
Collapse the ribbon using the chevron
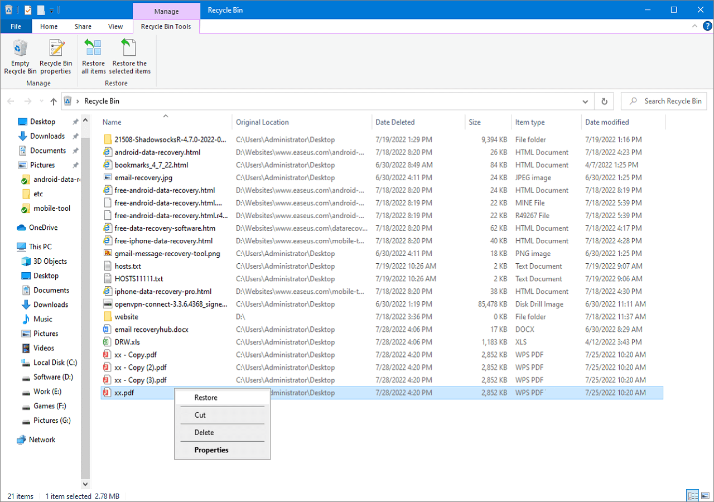pyautogui.click(x=694, y=26)
